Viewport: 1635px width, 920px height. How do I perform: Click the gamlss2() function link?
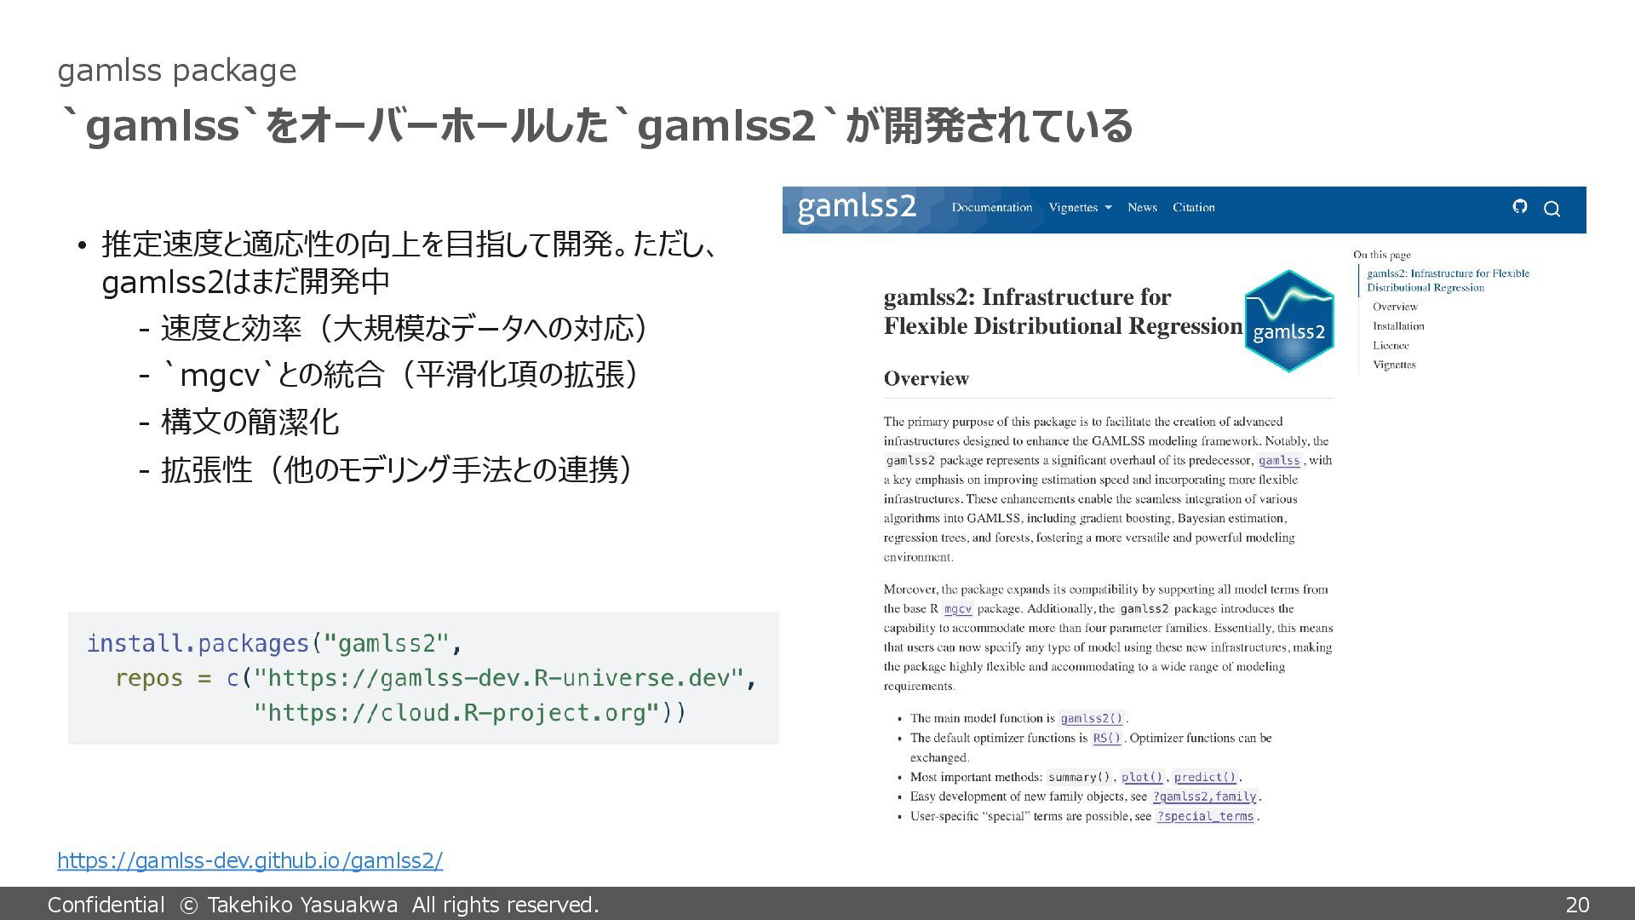pyautogui.click(x=1092, y=719)
